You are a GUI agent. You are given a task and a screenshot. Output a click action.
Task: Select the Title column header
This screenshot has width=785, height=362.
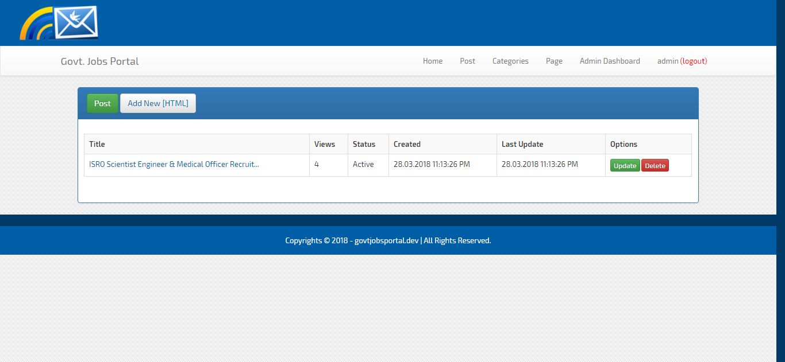197,144
